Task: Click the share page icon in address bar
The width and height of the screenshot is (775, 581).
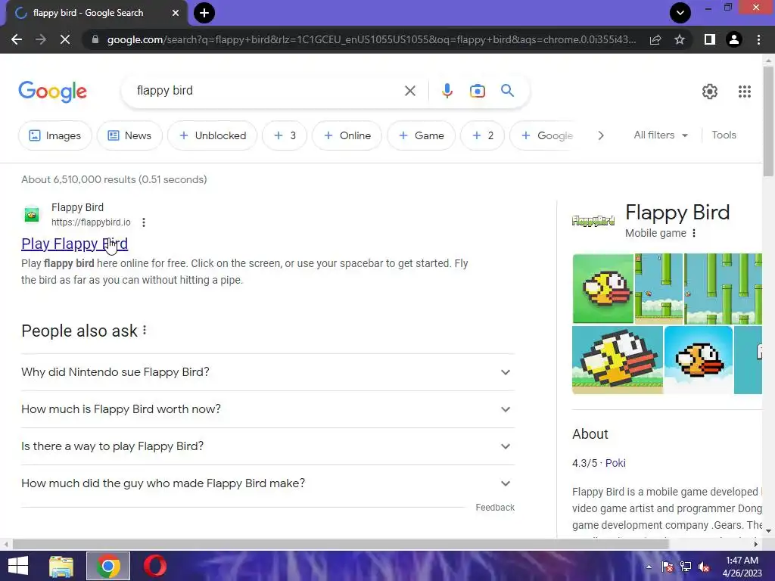Action: 655,39
